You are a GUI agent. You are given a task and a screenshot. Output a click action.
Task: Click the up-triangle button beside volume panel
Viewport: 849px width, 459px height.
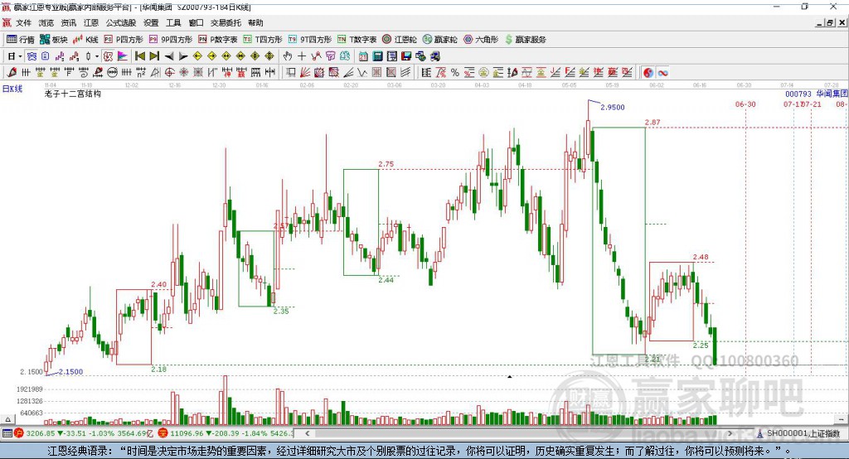pyautogui.click(x=7, y=419)
